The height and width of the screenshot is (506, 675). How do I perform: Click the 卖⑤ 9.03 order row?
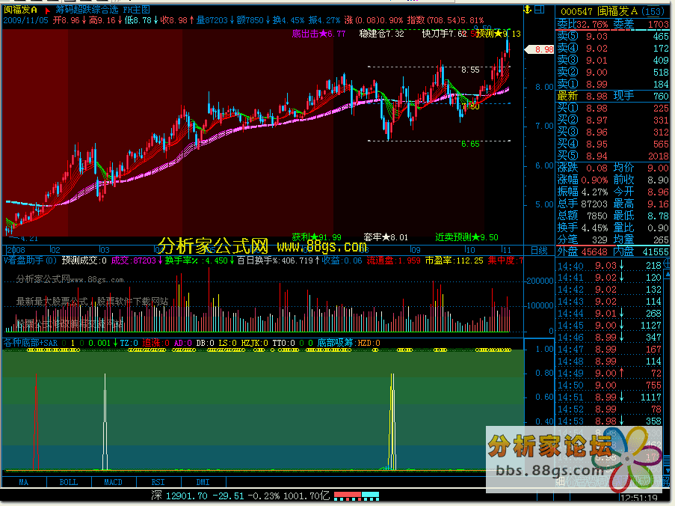tap(613, 36)
